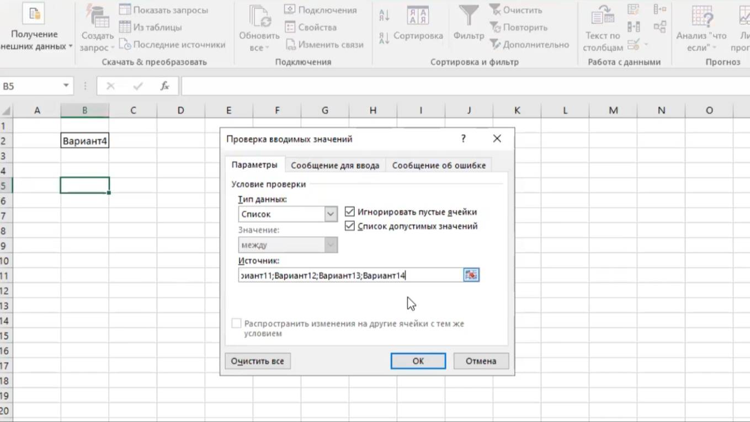
Task: Switch to the Сообщение об ошибке tab
Action: [x=439, y=165]
